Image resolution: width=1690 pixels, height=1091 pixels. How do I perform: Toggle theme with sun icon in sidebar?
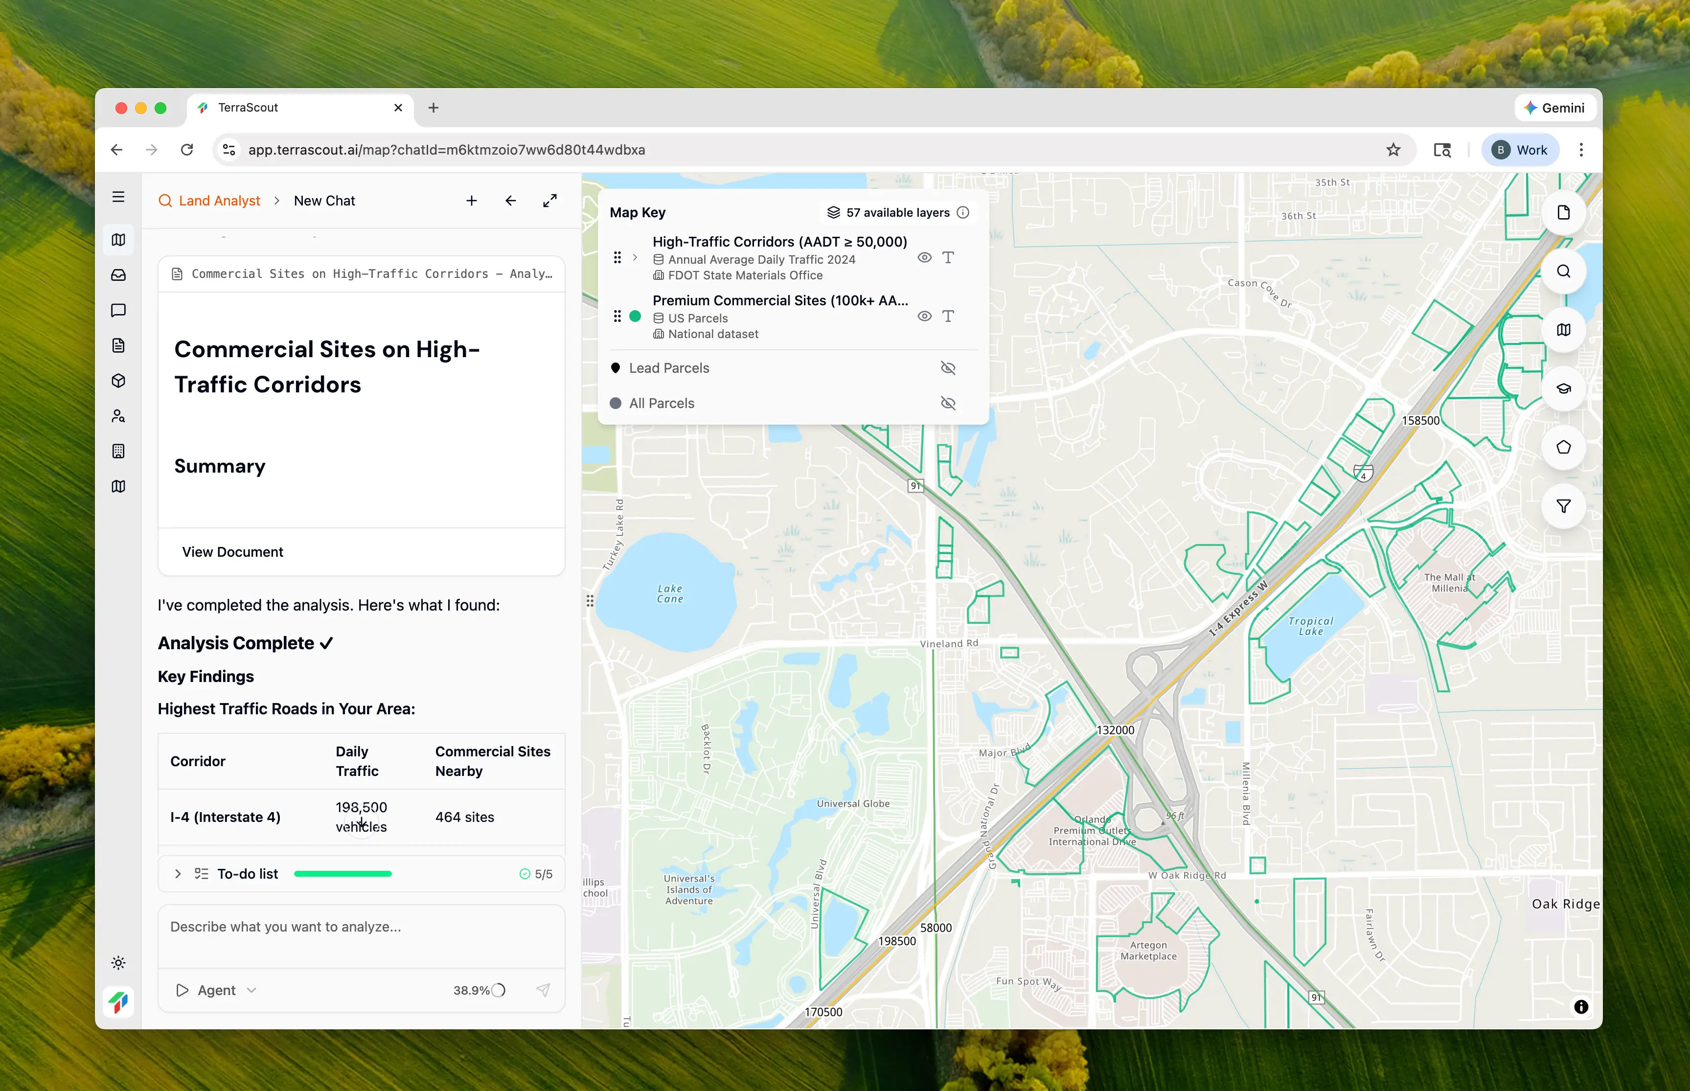click(x=118, y=963)
